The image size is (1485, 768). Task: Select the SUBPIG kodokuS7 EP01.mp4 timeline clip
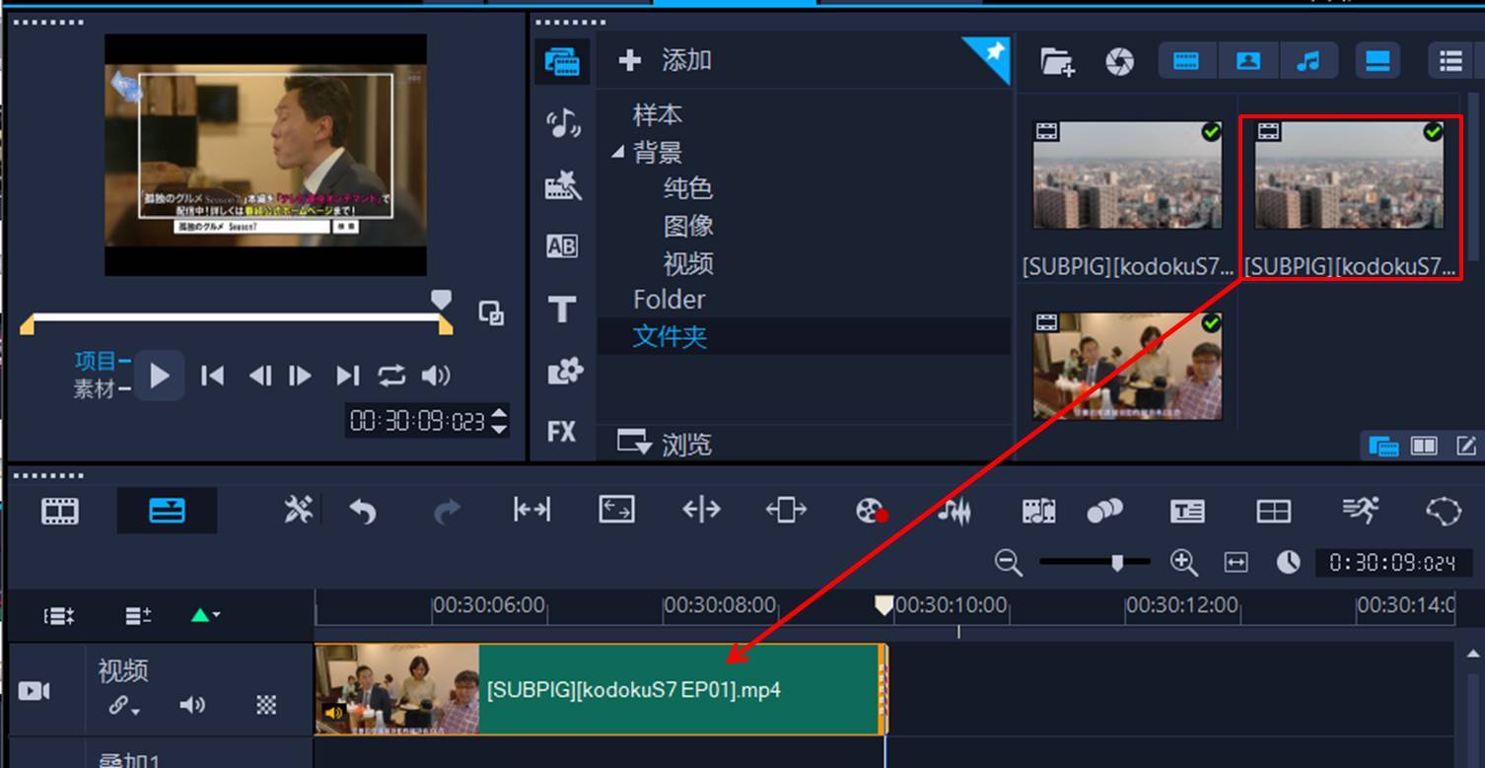(601, 689)
